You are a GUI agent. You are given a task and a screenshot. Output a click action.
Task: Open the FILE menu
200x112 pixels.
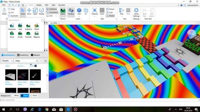[4, 5]
